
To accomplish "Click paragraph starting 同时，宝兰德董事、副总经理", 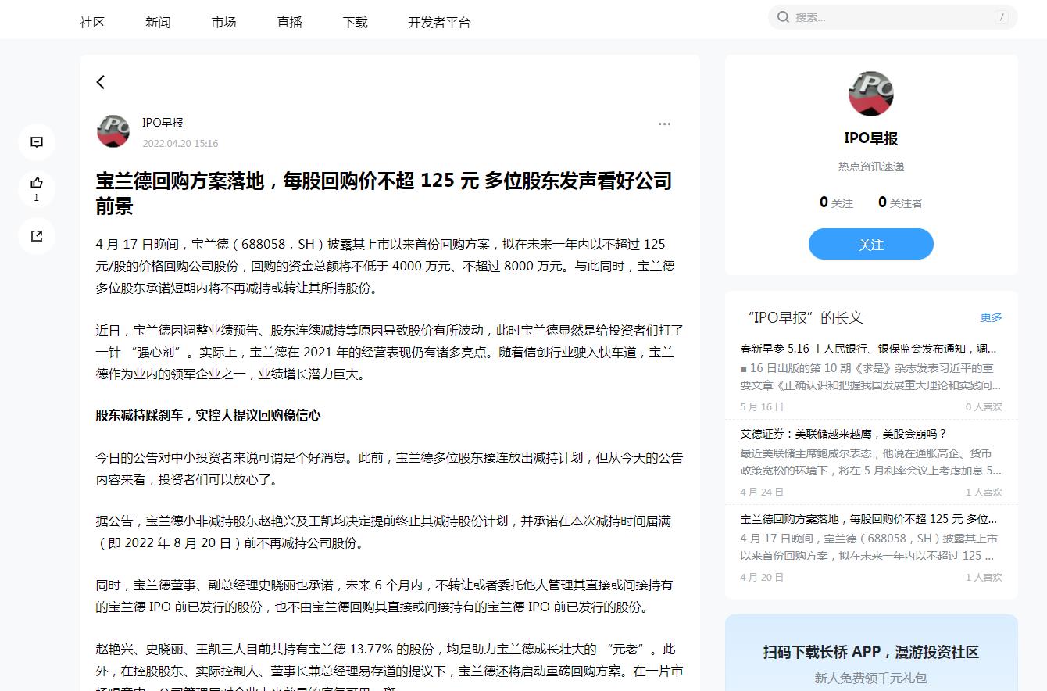I will [384, 596].
